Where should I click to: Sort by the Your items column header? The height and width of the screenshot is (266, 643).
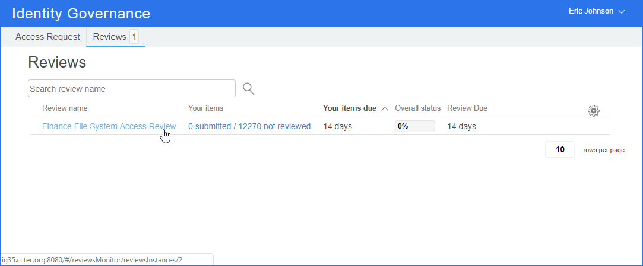(205, 108)
